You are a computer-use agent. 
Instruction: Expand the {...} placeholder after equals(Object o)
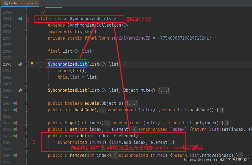132,103
